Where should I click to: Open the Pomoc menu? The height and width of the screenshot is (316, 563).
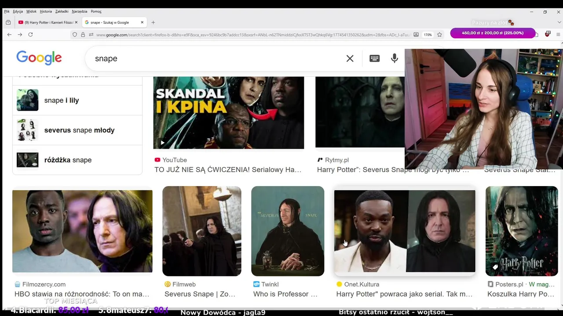coord(96,11)
